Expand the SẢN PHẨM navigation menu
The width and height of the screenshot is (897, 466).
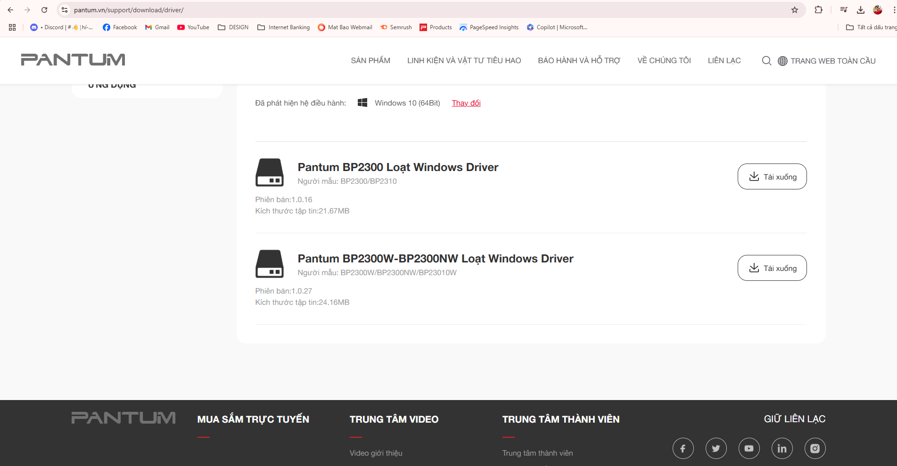pyautogui.click(x=370, y=61)
